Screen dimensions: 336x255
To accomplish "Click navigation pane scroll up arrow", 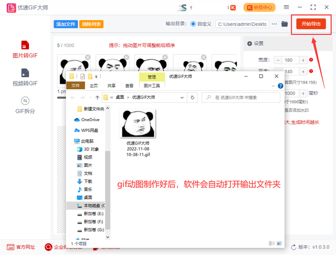I will click(108, 108).
